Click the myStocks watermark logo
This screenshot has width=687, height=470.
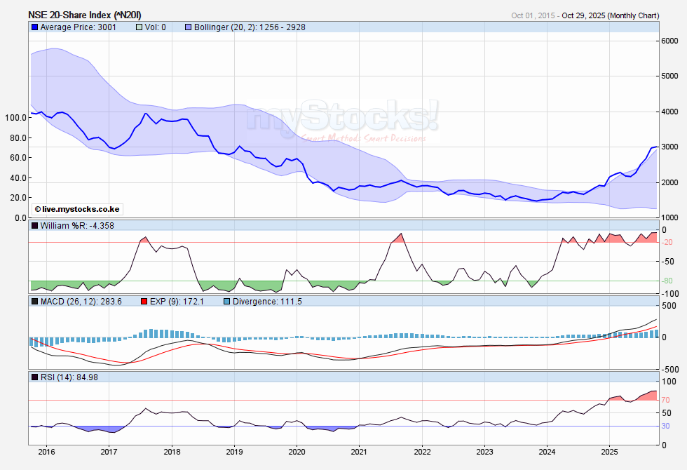(342, 116)
